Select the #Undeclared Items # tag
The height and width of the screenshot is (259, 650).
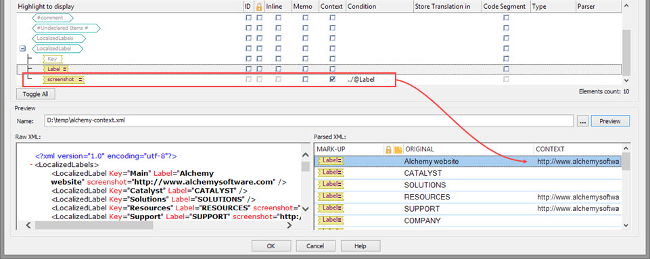point(66,28)
